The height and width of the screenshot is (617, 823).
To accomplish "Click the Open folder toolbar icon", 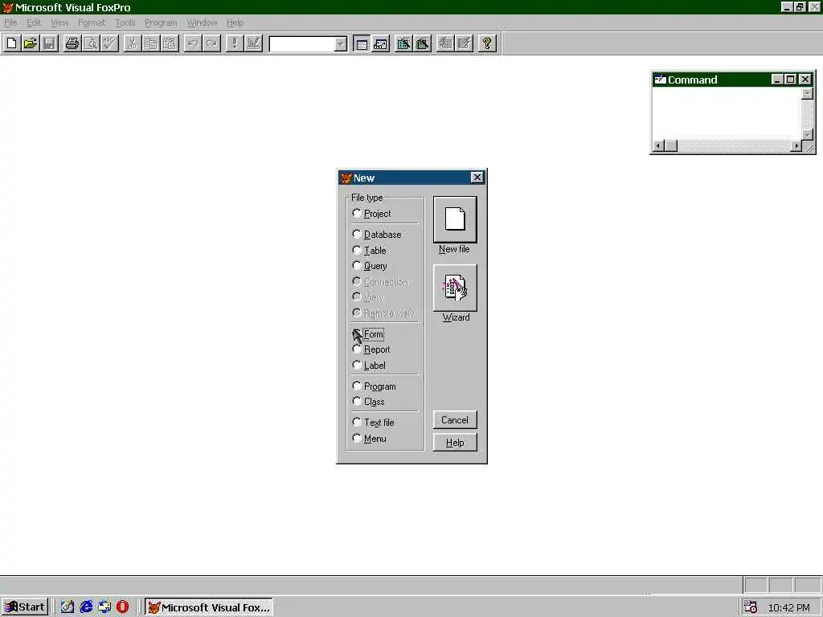I will point(31,43).
